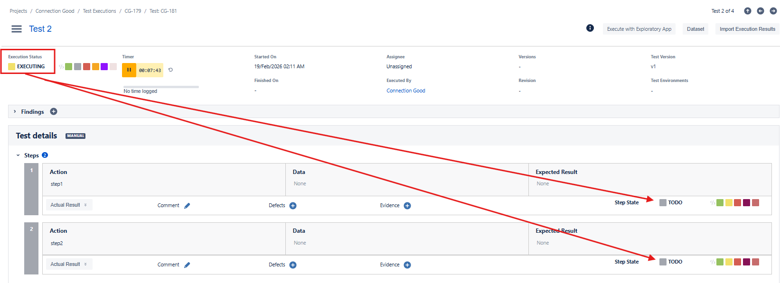Click the step2 action text
Image resolution: width=780 pixels, height=283 pixels.
[56, 243]
